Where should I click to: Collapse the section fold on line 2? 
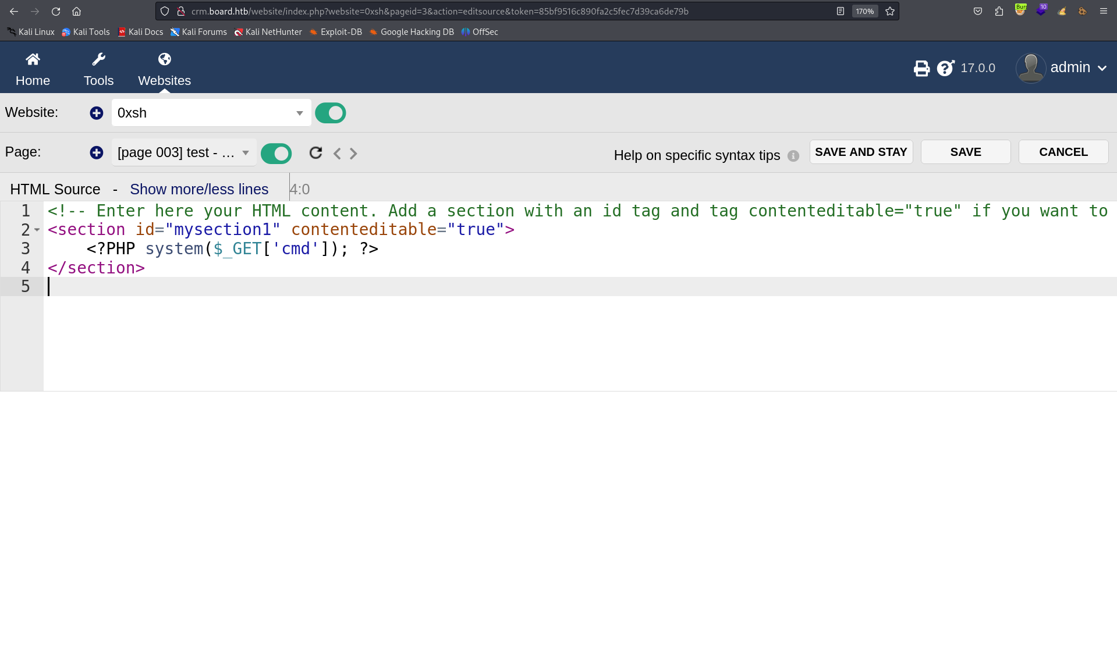(37, 230)
